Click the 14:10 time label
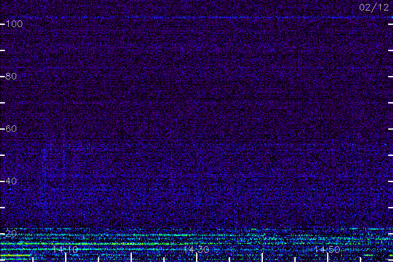The image size is (393, 262). pos(65,249)
